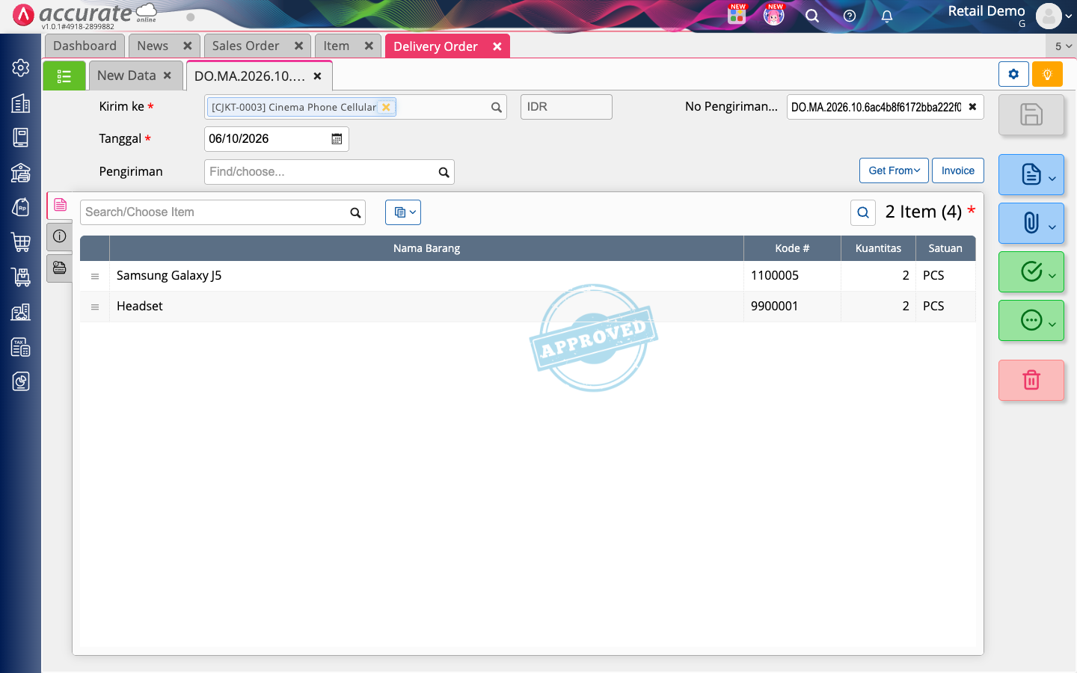
Task: Switch to the Sales Order tab
Action: [245, 46]
